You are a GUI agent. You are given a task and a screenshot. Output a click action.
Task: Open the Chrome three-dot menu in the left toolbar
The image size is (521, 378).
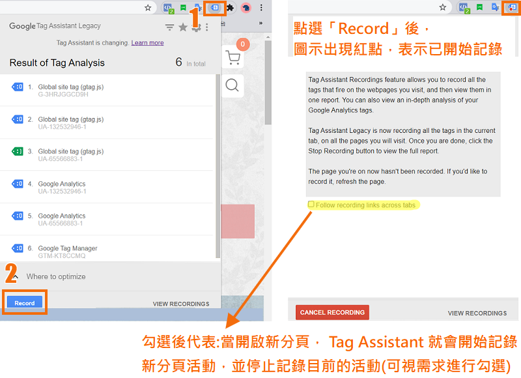tap(262, 8)
